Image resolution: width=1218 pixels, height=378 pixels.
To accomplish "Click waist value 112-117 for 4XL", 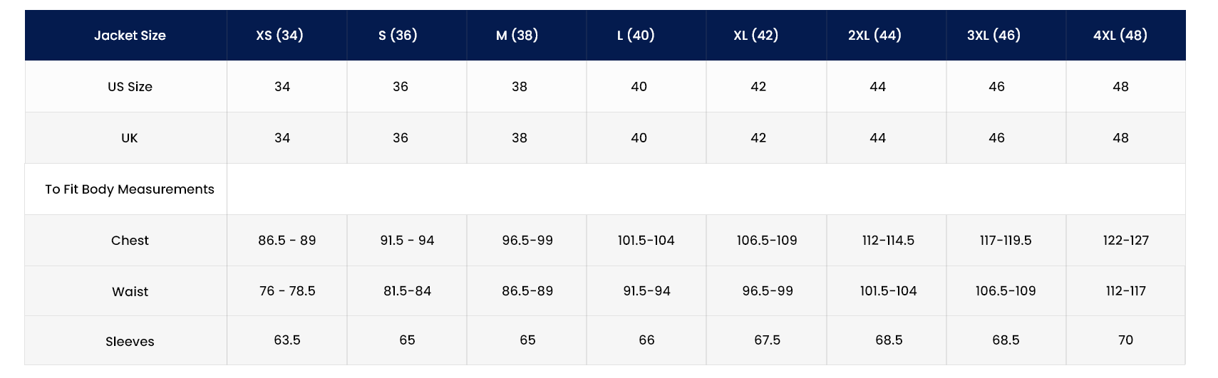I will click(x=1125, y=291).
